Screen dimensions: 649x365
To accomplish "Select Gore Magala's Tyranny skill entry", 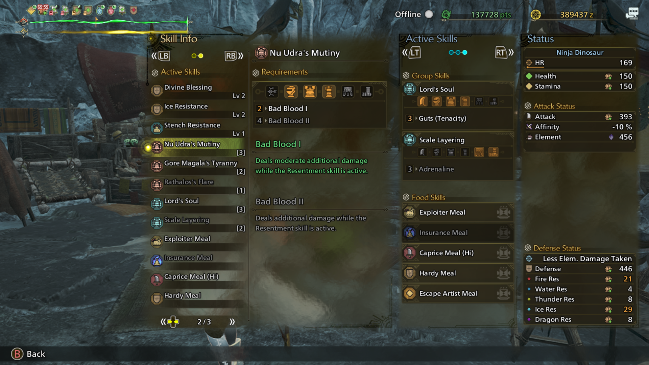I will point(198,167).
